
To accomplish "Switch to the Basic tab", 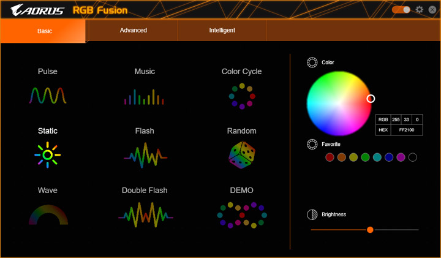I will point(43,31).
